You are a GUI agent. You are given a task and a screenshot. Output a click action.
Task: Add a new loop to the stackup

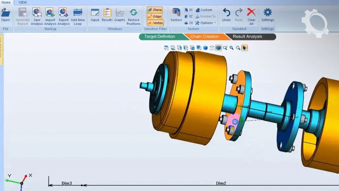78,16
